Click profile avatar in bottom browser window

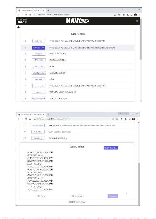pos(133,119)
